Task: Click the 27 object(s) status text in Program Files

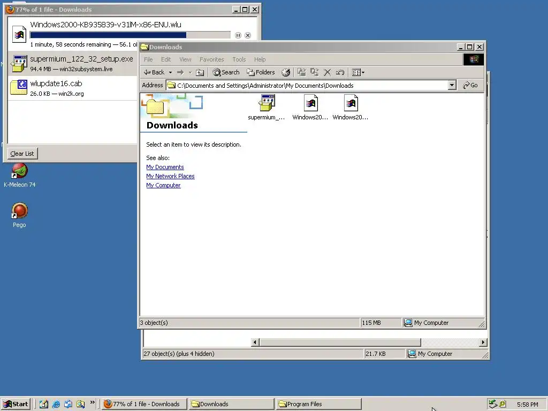Action: click(x=179, y=354)
